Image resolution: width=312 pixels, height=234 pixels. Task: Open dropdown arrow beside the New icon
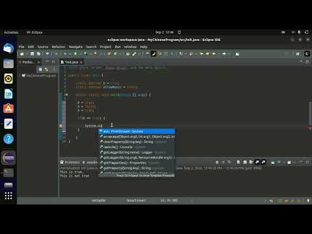[x=26, y=54]
